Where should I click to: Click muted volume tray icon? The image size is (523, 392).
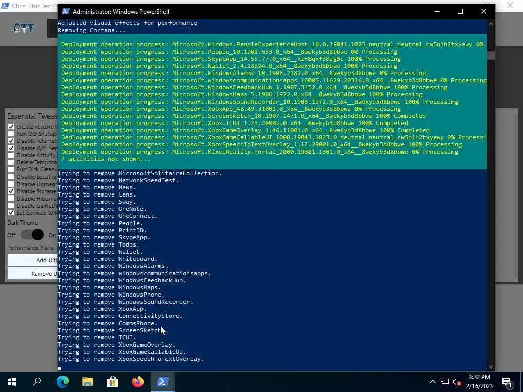[x=457, y=382]
